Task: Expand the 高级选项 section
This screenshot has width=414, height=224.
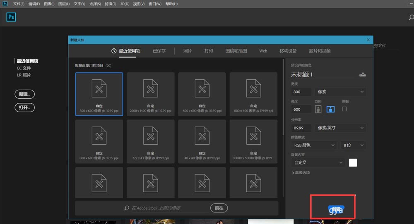Action: click(301, 173)
